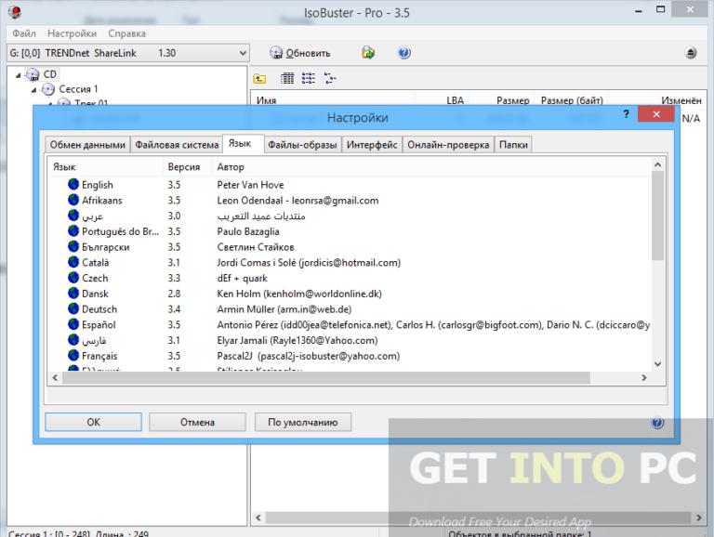Switch to Папки tab
This screenshot has width=714, height=537.
[513, 145]
